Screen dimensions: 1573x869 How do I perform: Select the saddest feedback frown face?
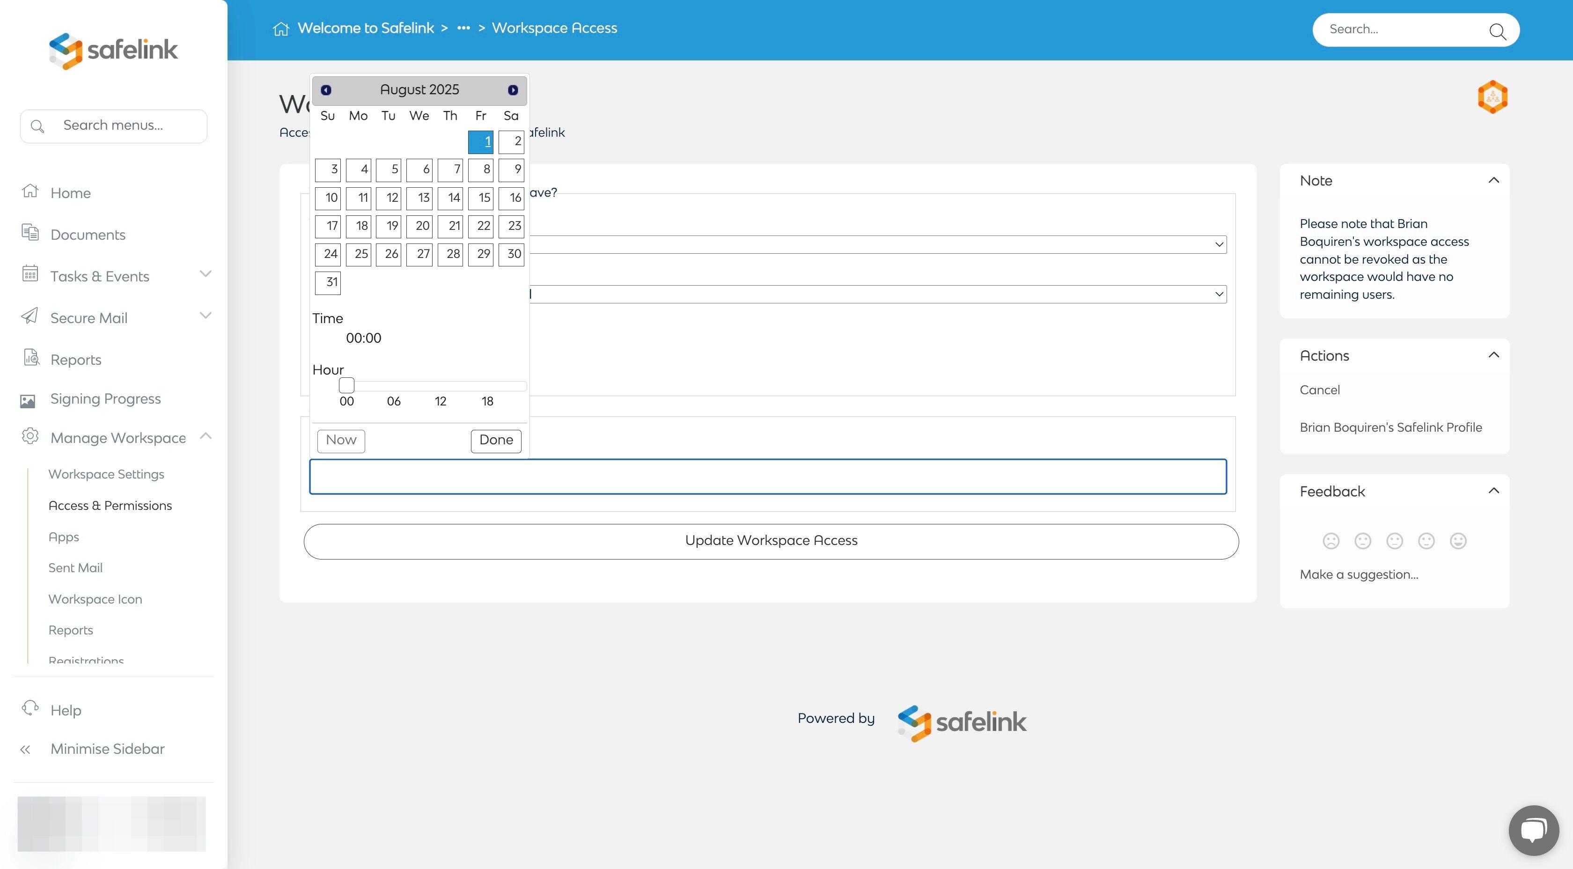pos(1330,540)
